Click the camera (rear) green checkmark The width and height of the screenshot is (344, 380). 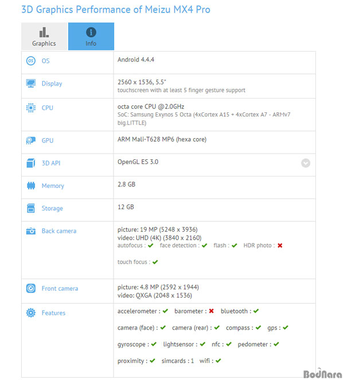[217, 328]
